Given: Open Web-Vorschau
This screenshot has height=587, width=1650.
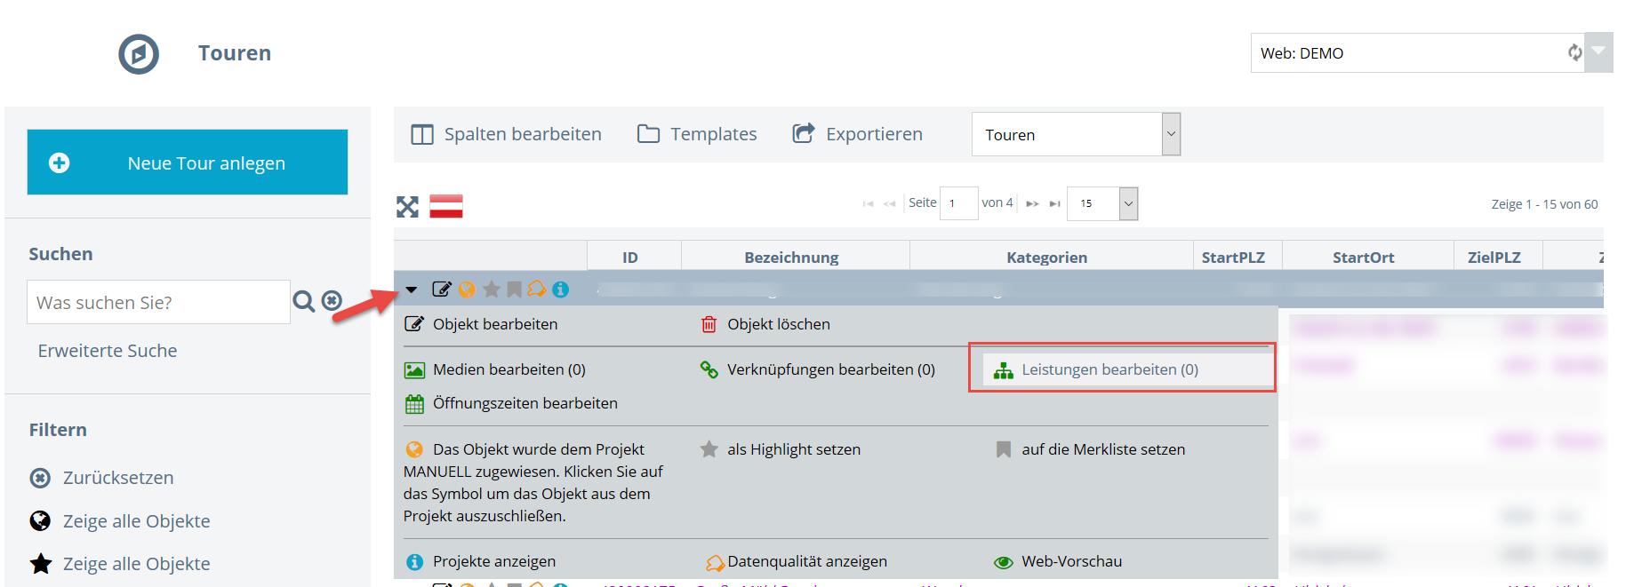Looking at the screenshot, I should coord(1058,561).
